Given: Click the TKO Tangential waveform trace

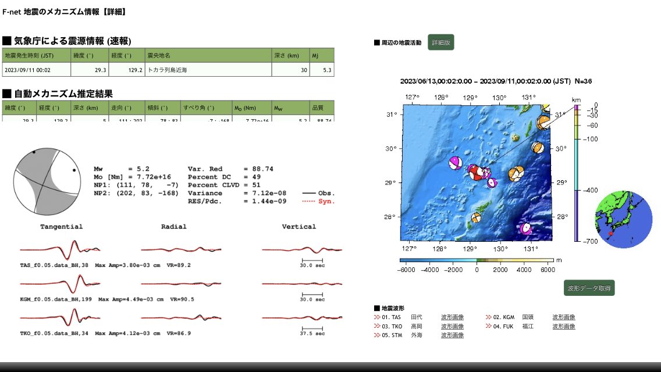Looking at the screenshot, I should point(61,318).
